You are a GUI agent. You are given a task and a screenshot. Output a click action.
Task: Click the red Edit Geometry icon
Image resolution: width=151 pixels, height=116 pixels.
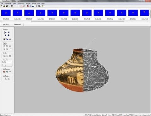coord(4,72)
